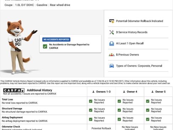Click the Rear wheel drive text
173x130 pixels.
coord(60,5)
